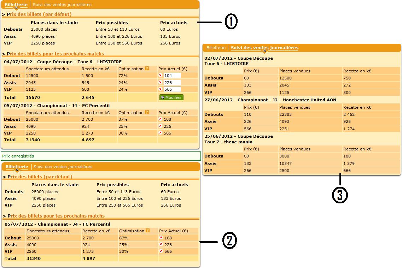This screenshot has width=402, height=268.
Task: Click the '22383' places vendues value
Action: tap(285, 114)
